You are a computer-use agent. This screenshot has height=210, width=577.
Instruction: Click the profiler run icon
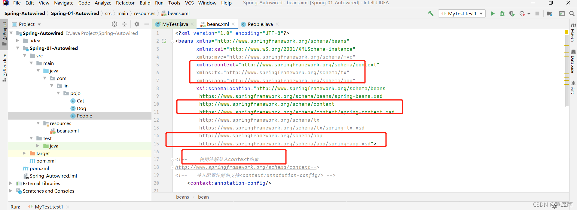point(522,14)
